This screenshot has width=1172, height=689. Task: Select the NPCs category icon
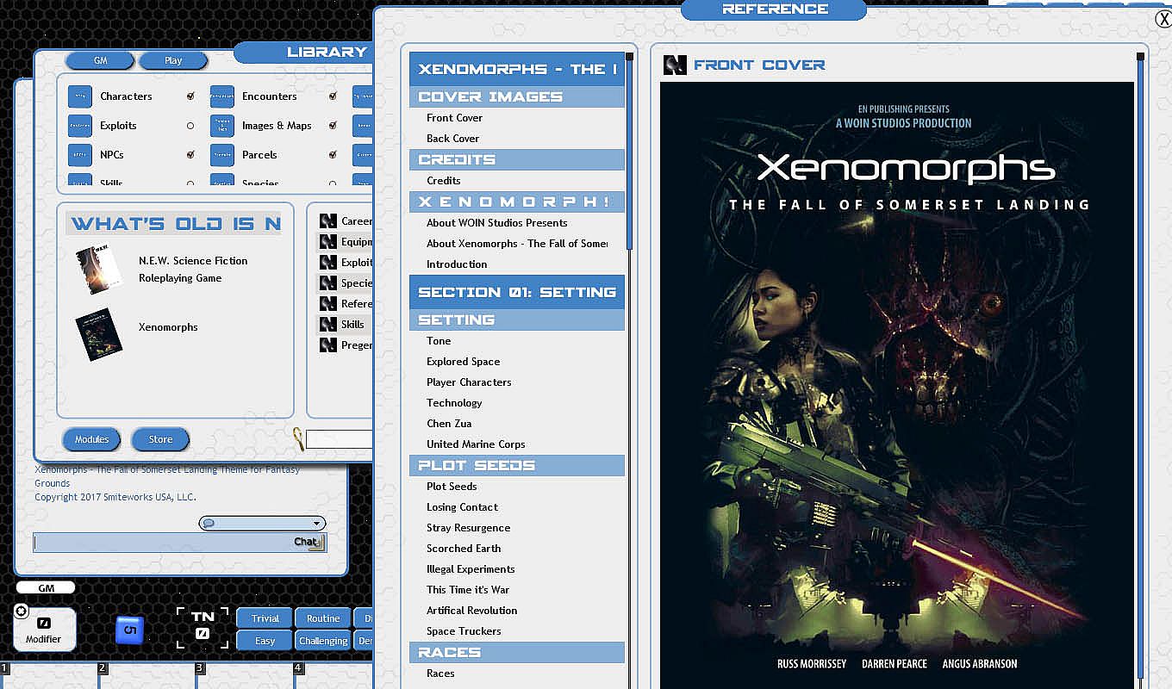[79, 155]
